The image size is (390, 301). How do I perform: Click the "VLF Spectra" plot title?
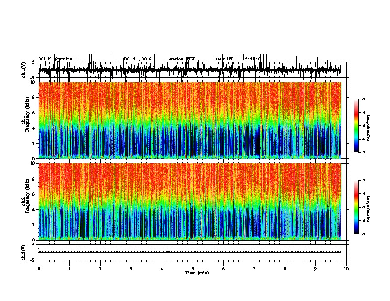click(x=56, y=59)
